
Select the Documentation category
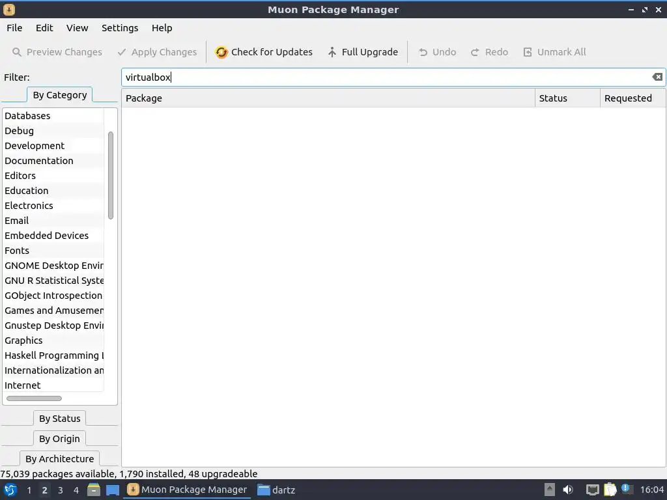(x=53, y=161)
